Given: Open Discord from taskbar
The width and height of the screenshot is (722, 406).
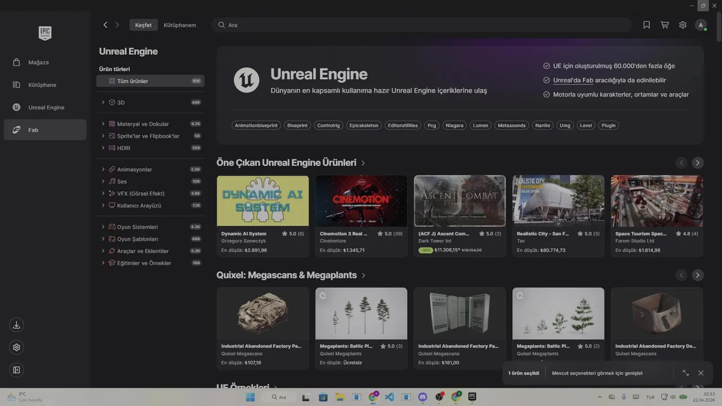Looking at the screenshot, I should (x=422, y=397).
